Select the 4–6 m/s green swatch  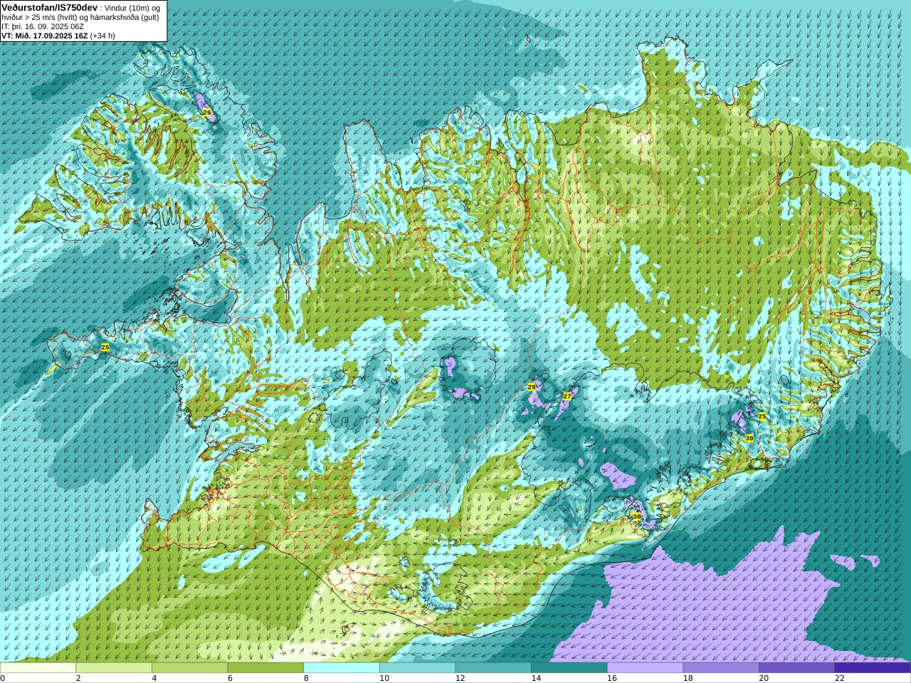coord(189,668)
